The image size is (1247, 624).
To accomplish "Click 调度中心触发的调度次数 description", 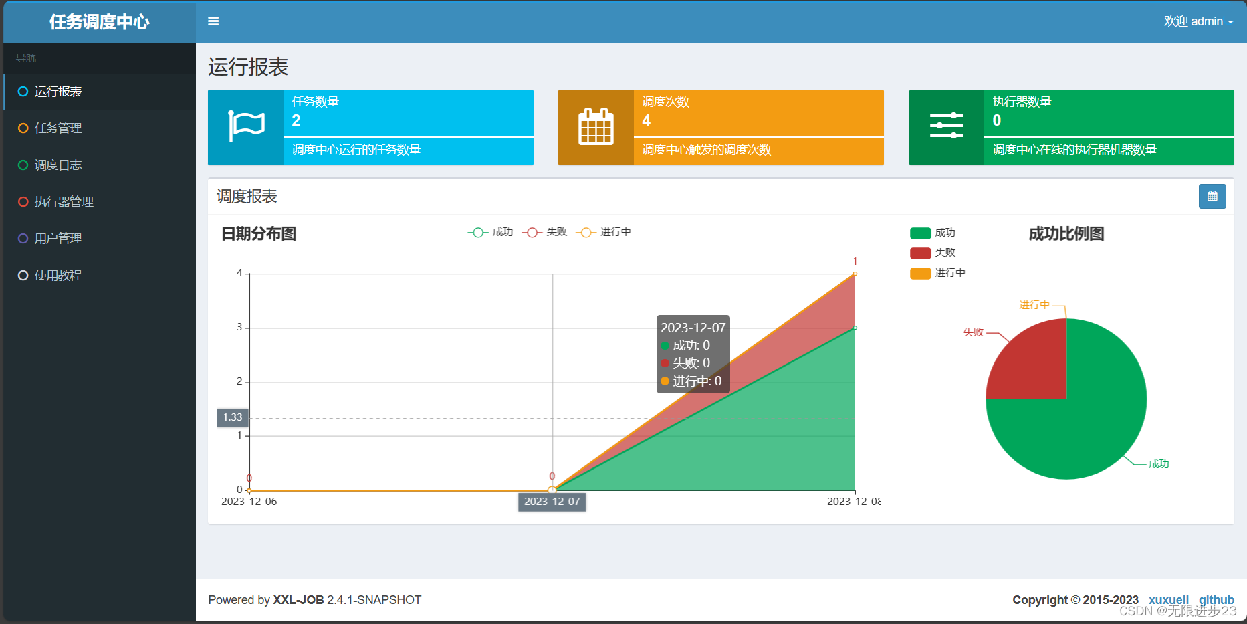I will 707,150.
